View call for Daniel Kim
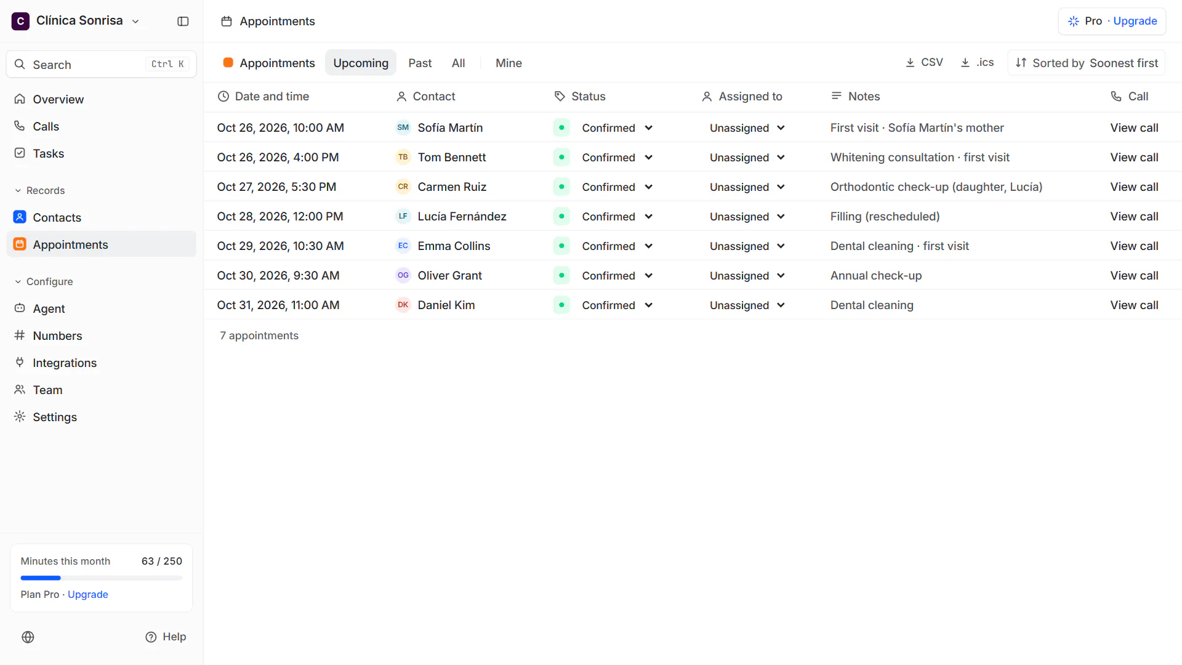 point(1134,305)
